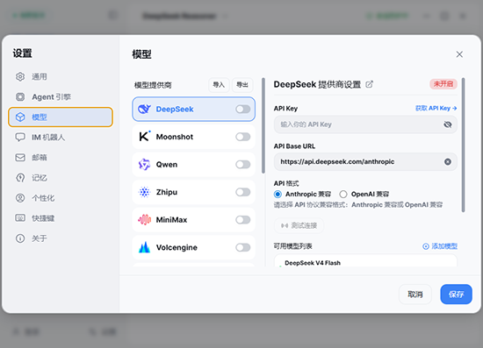Click the 保存 save button
483x348 pixels.
pos(456,295)
